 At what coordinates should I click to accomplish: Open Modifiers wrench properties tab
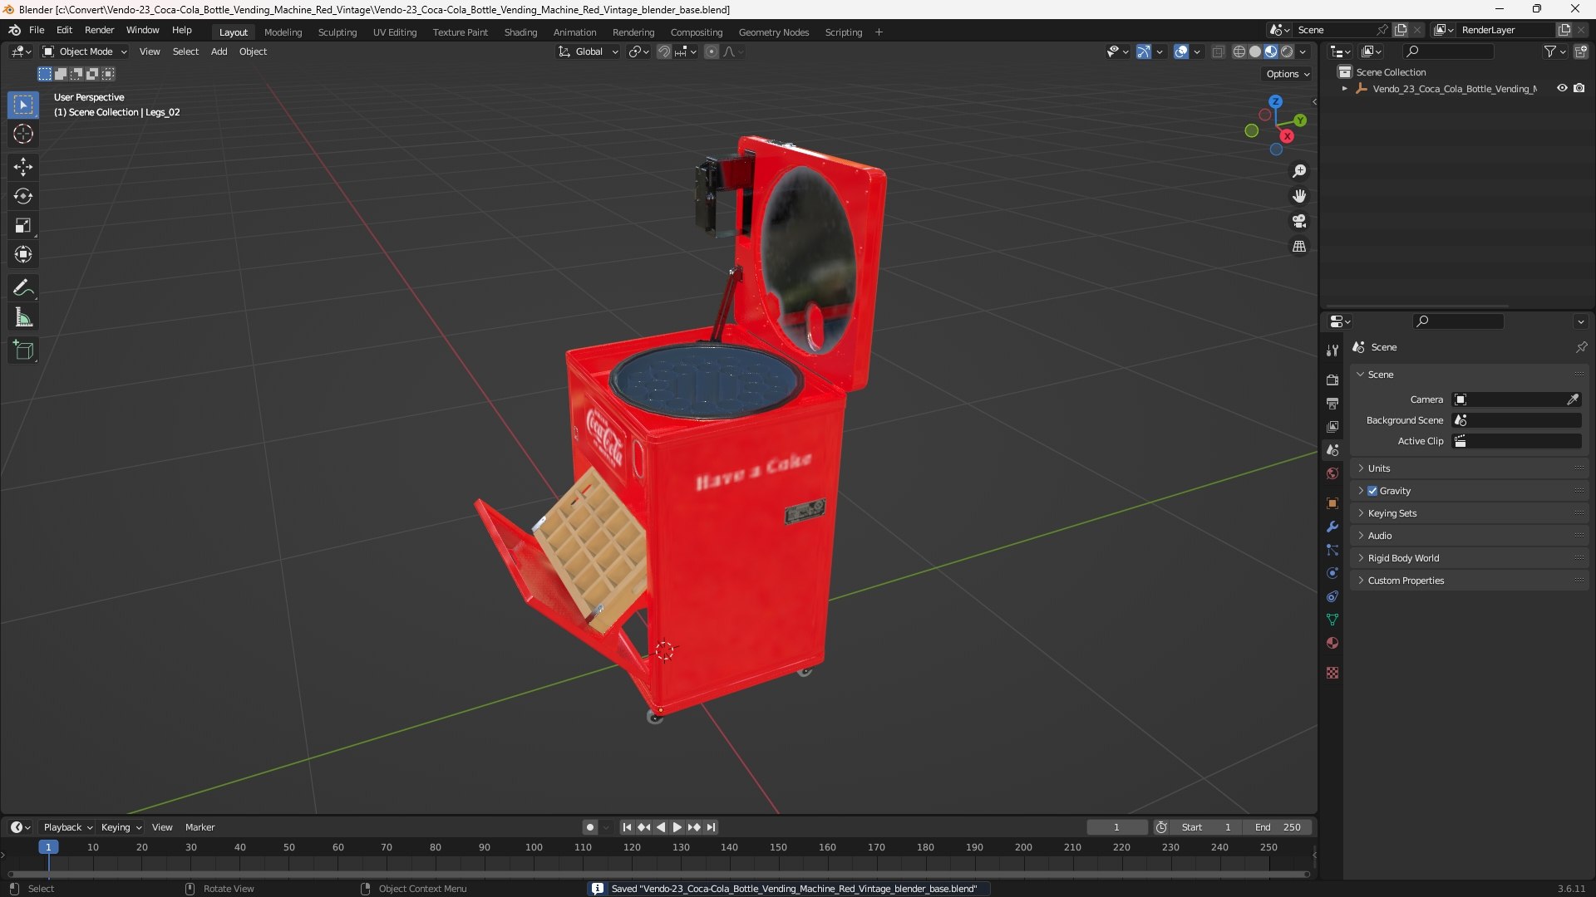(1332, 527)
